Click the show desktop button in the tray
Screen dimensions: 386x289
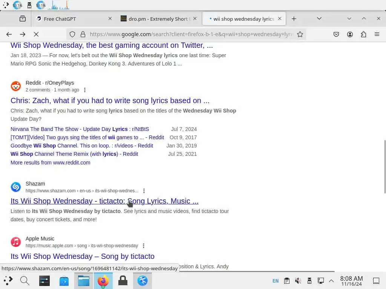click(x=376, y=281)
